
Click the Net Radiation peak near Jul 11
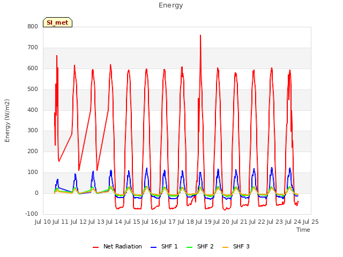tap(57, 56)
